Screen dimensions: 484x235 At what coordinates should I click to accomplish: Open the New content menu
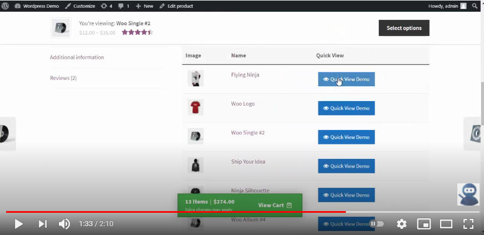pos(144,6)
